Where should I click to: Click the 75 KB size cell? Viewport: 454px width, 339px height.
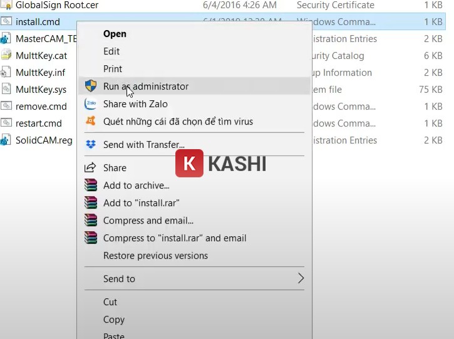tap(431, 90)
